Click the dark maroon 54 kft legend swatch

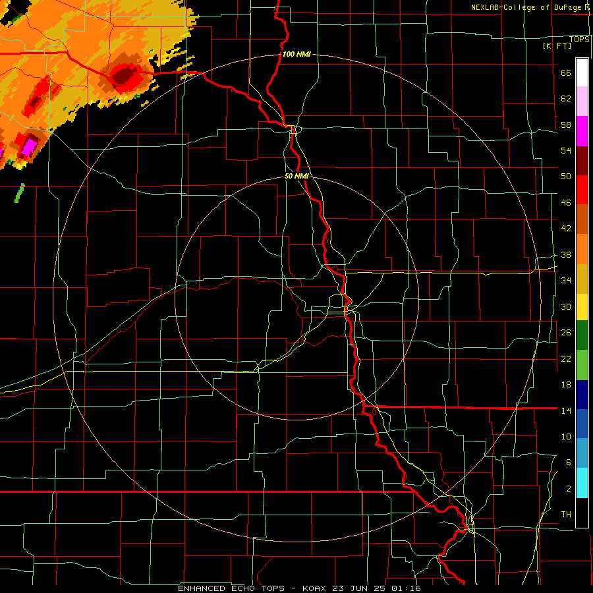coord(582,160)
